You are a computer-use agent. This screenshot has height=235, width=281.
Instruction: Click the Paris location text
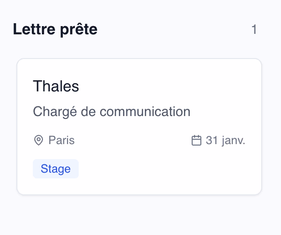(61, 140)
